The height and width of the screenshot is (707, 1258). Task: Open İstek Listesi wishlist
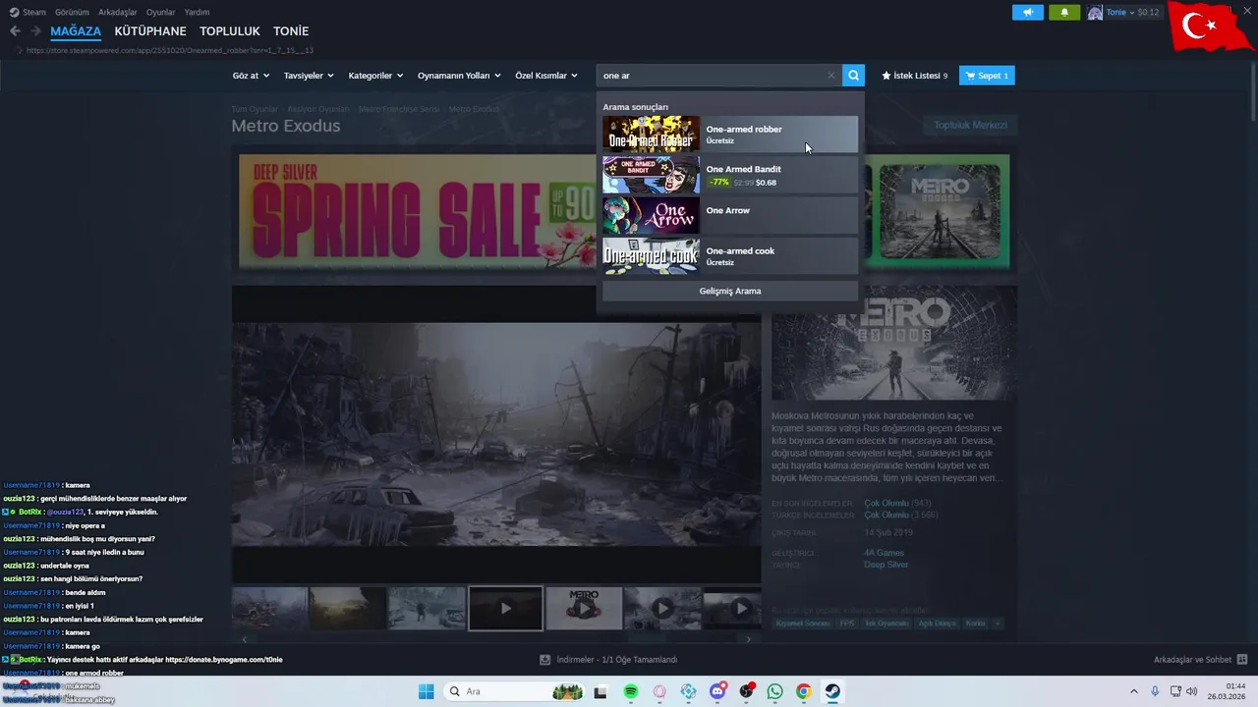point(915,75)
